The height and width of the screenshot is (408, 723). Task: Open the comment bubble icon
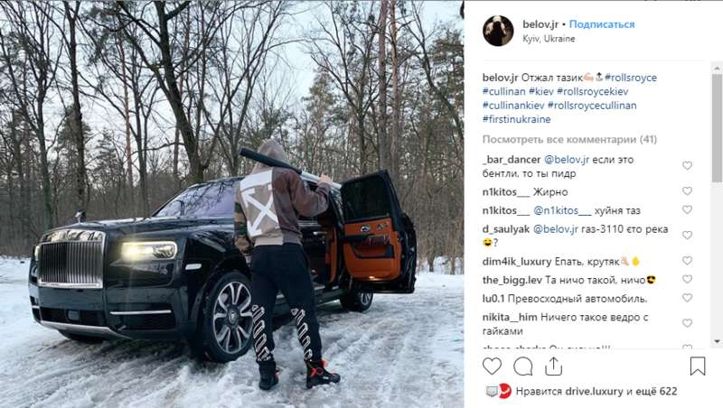[x=523, y=366]
